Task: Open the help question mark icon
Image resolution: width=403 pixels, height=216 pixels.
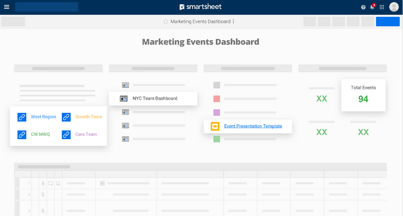Action: pos(363,7)
